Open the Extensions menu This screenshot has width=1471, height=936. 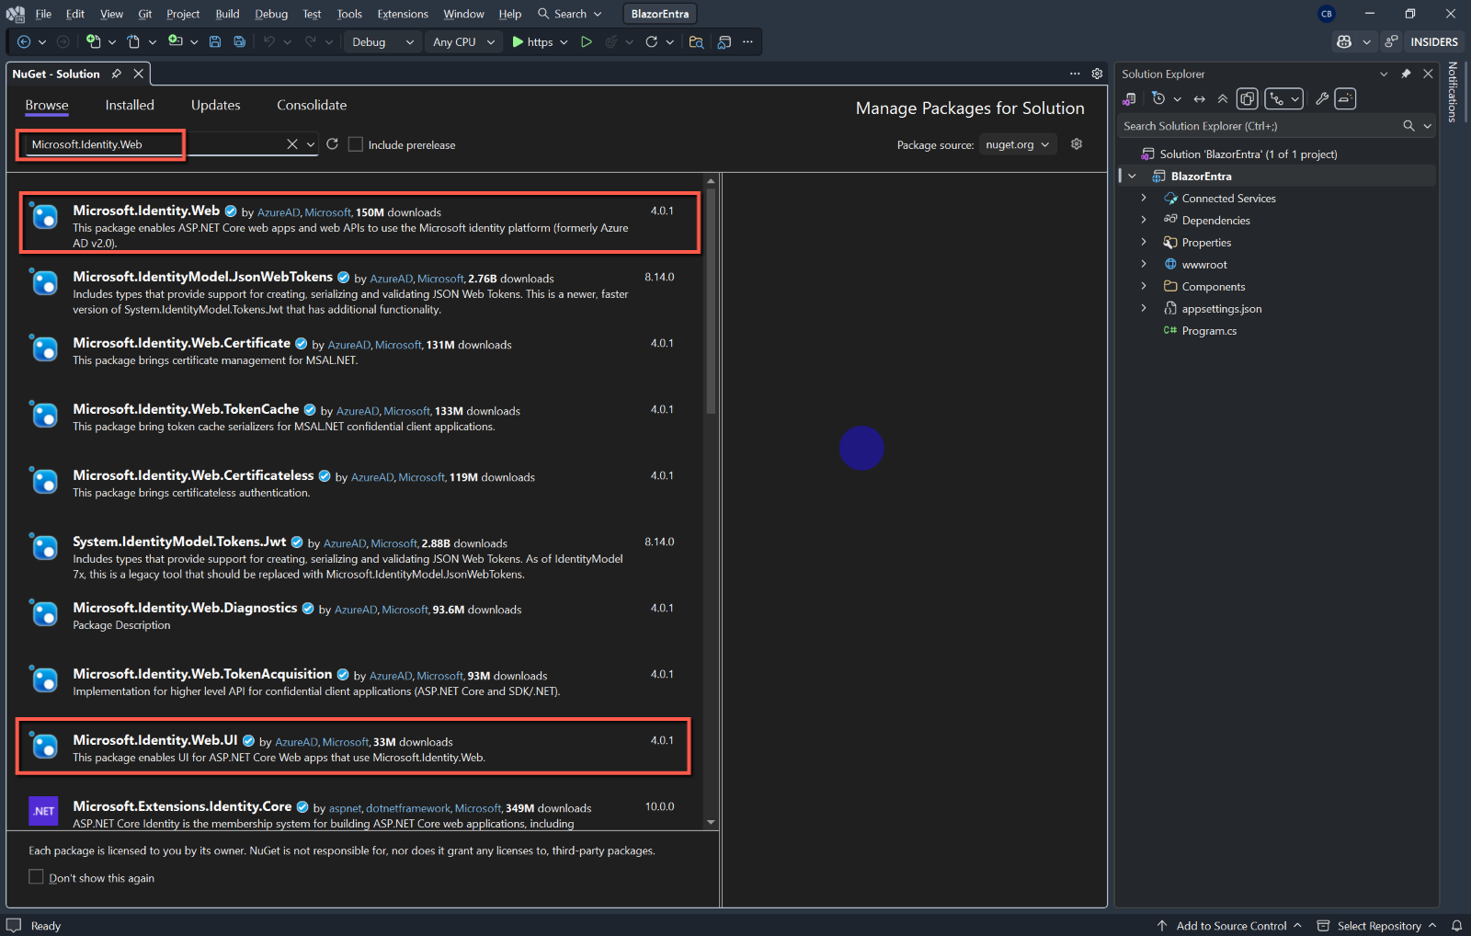(402, 14)
